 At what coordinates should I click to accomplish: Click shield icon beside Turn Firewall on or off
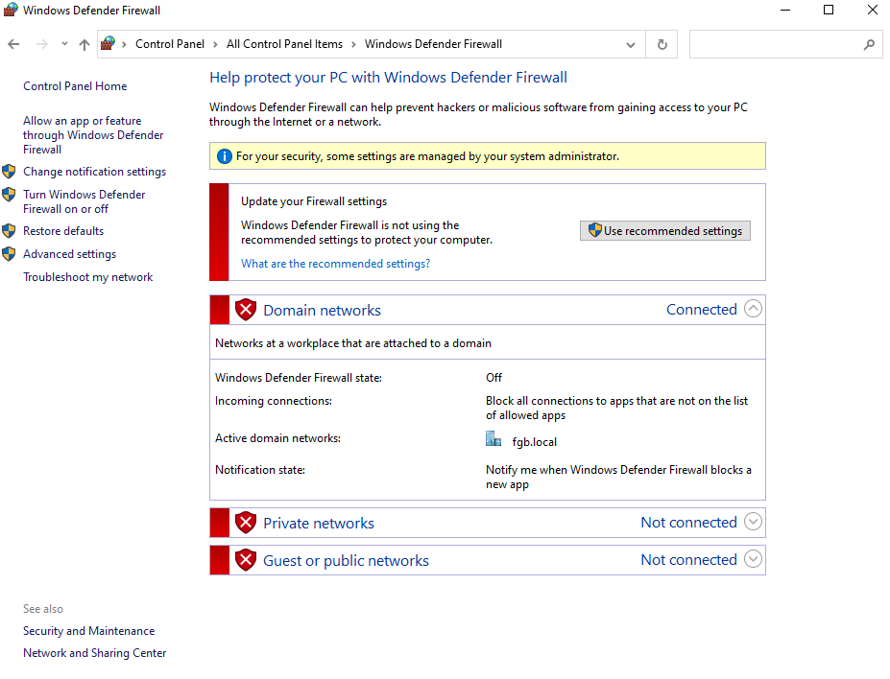[x=9, y=195]
